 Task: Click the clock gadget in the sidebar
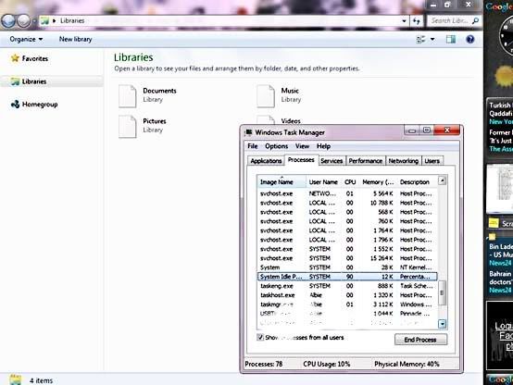point(506,36)
